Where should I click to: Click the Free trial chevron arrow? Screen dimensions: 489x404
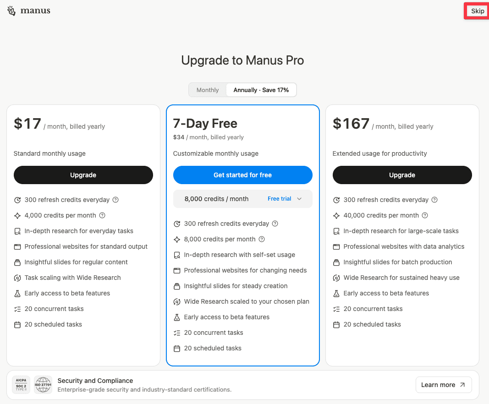coord(299,199)
